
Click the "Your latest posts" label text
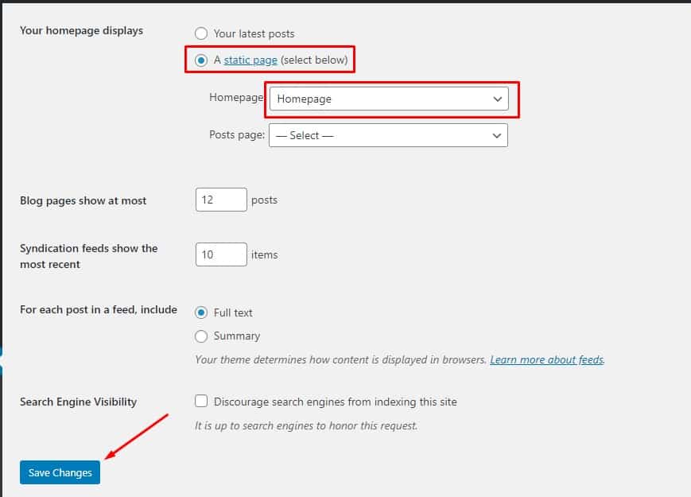pos(254,33)
